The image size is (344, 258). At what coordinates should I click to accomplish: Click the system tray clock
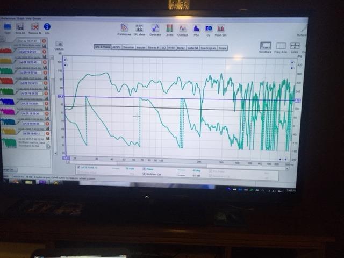(x=291, y=190)
